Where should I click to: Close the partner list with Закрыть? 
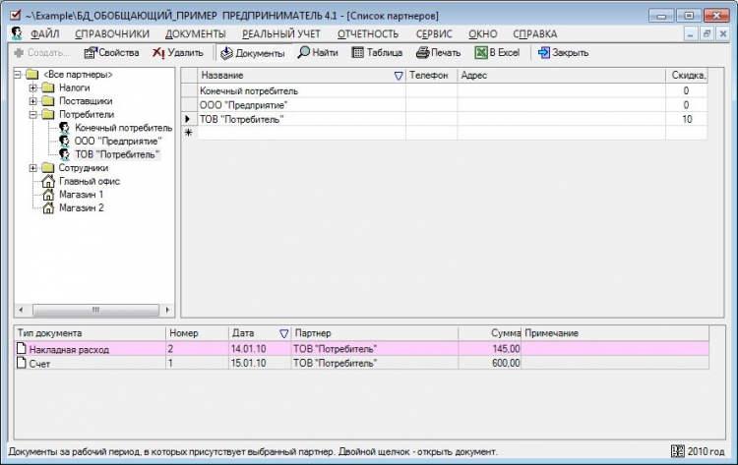click(x=564, y=53)
